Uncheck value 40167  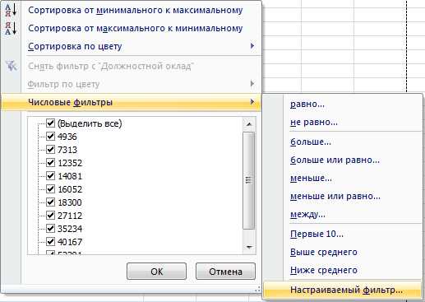tap(50, 241)
